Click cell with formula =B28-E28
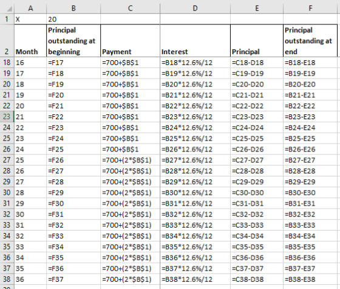The width and height of the screenshot is (340, 289). (310, 171)
